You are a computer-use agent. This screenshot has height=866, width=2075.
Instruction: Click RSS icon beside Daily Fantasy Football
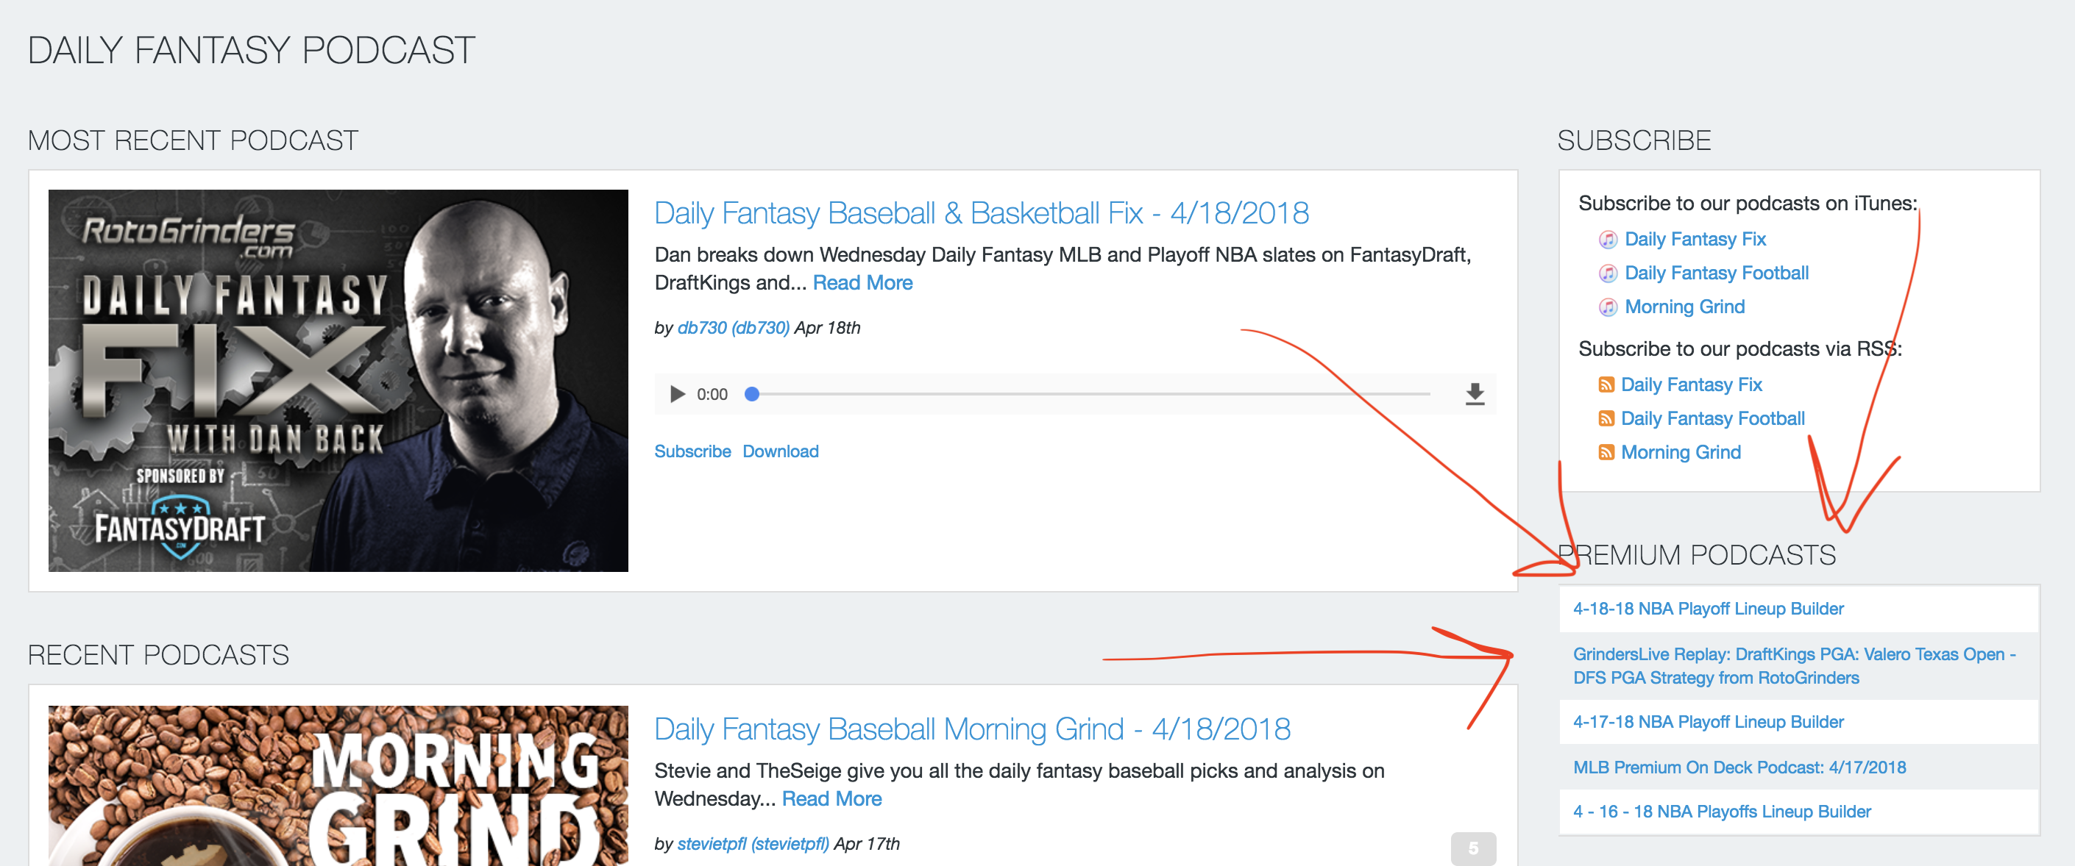click(1606, 419)
